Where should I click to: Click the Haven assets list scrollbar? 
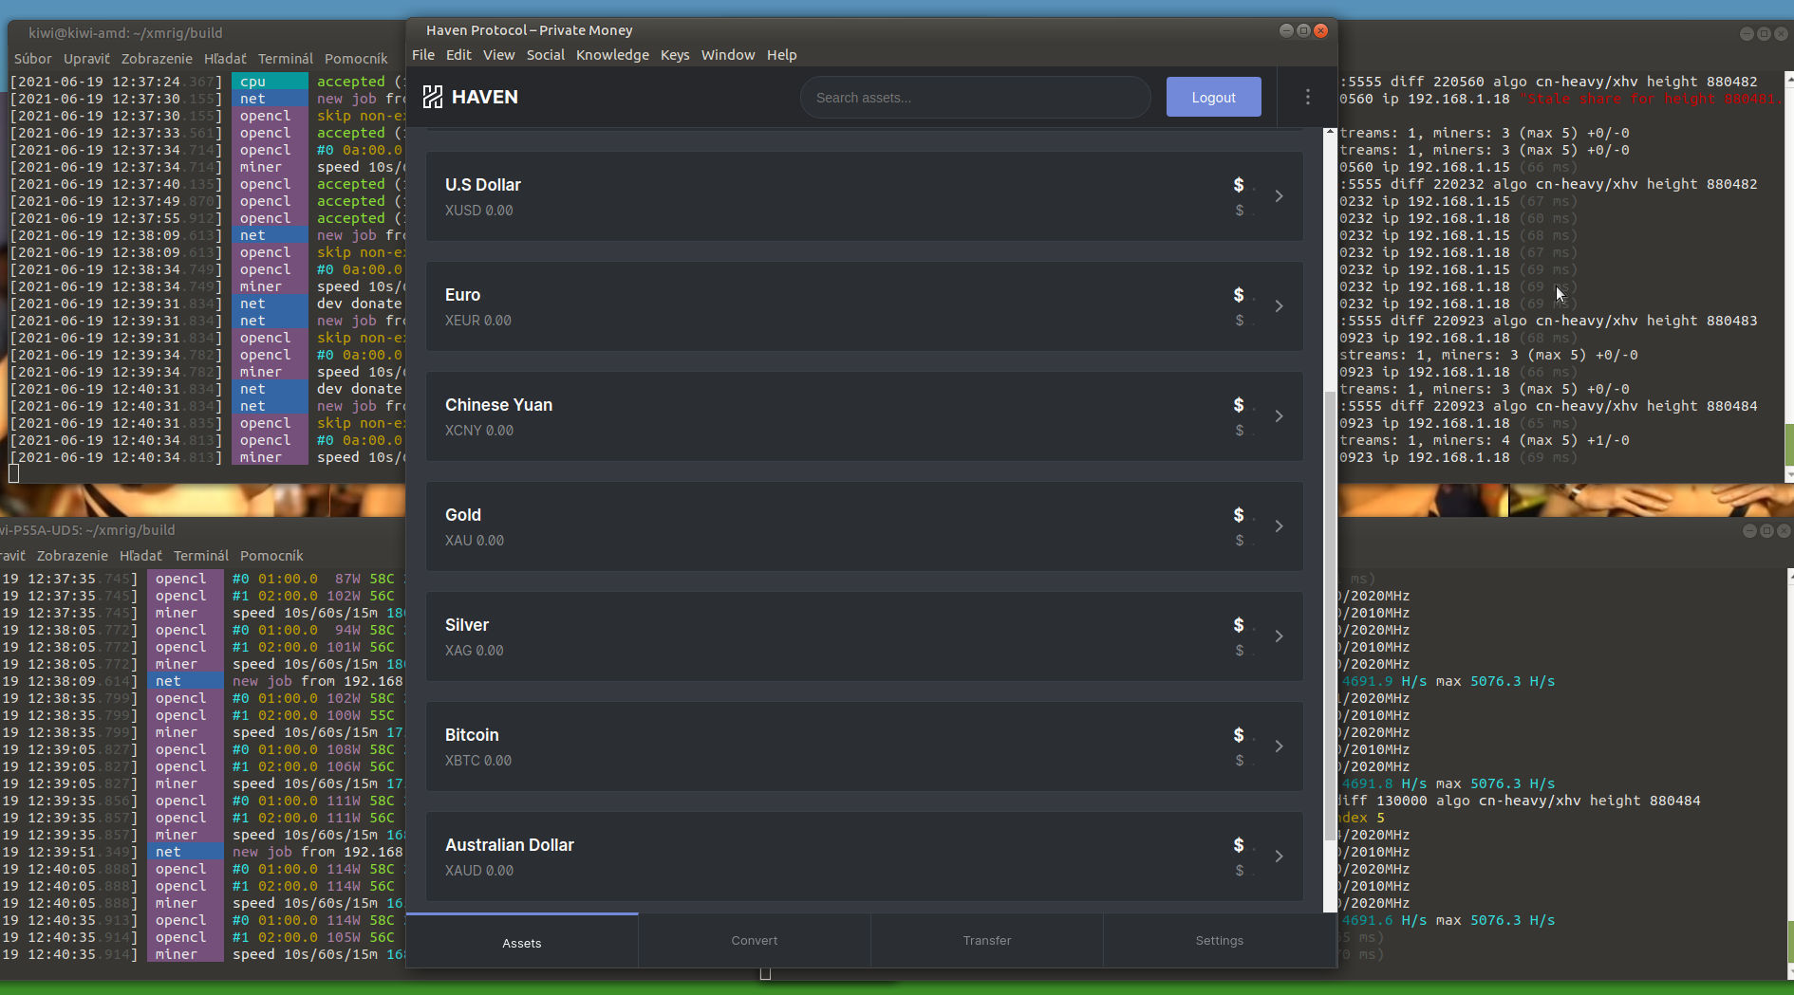(x=1330, y=615)
